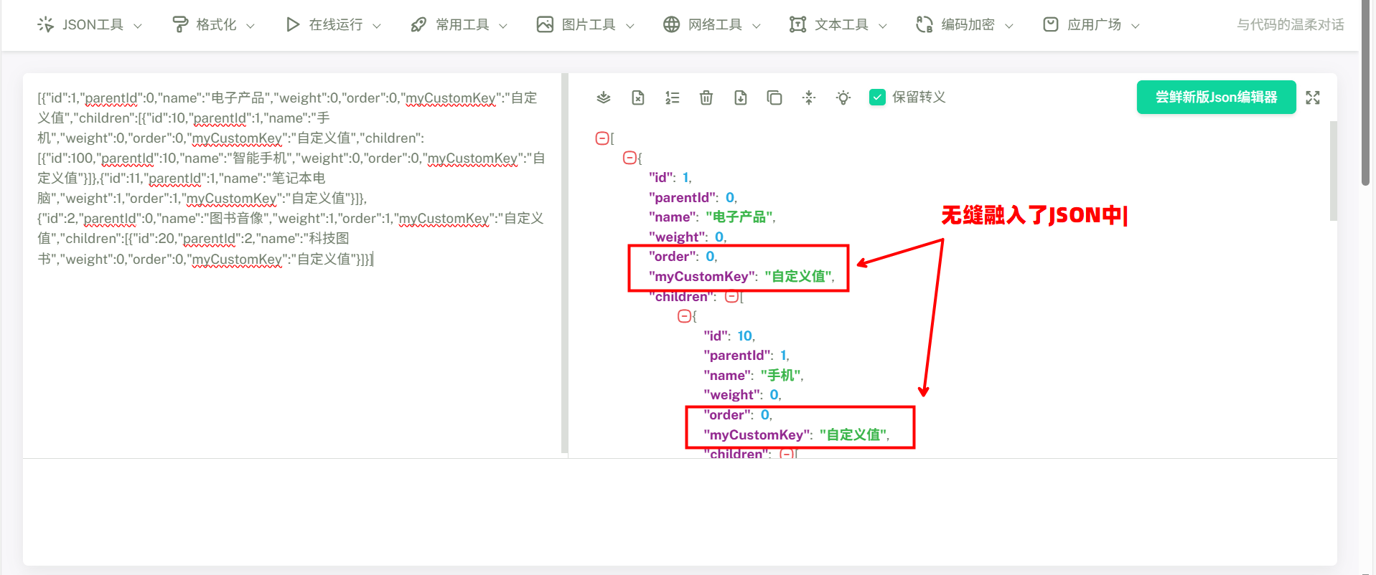Uncheck the 保留转义 checkbox

pyautogui.click(x=876, y=98)
